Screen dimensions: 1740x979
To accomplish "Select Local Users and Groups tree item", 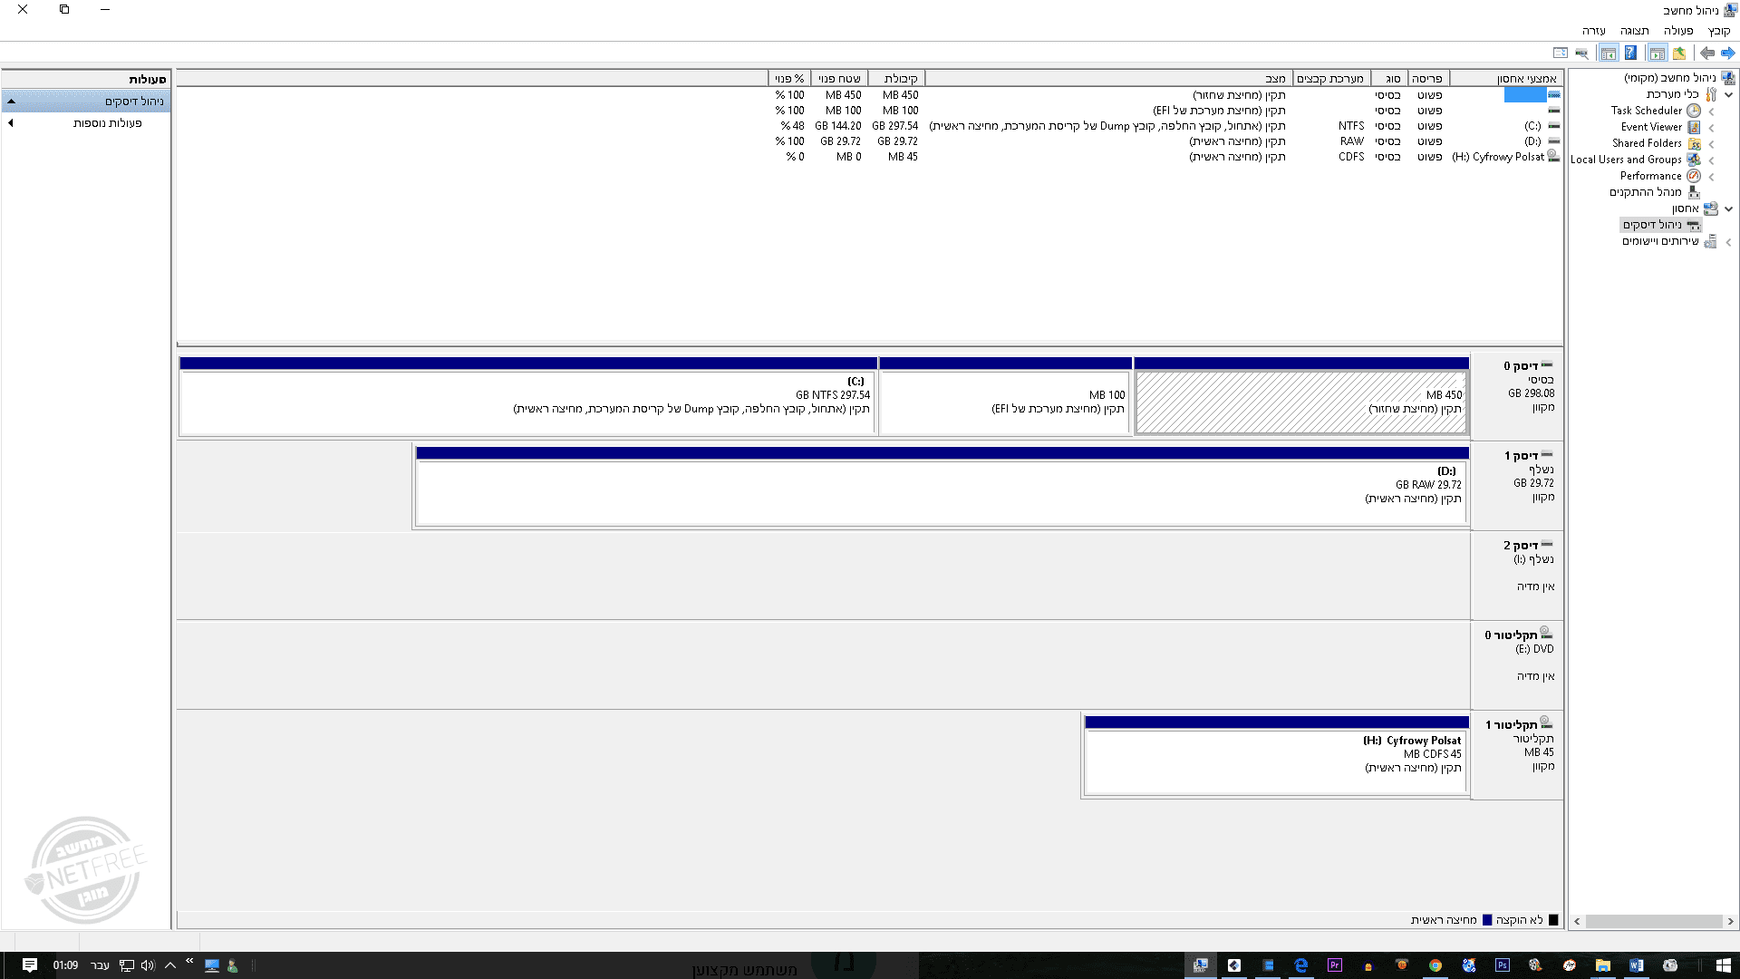I will click(x=1626, y=160).
